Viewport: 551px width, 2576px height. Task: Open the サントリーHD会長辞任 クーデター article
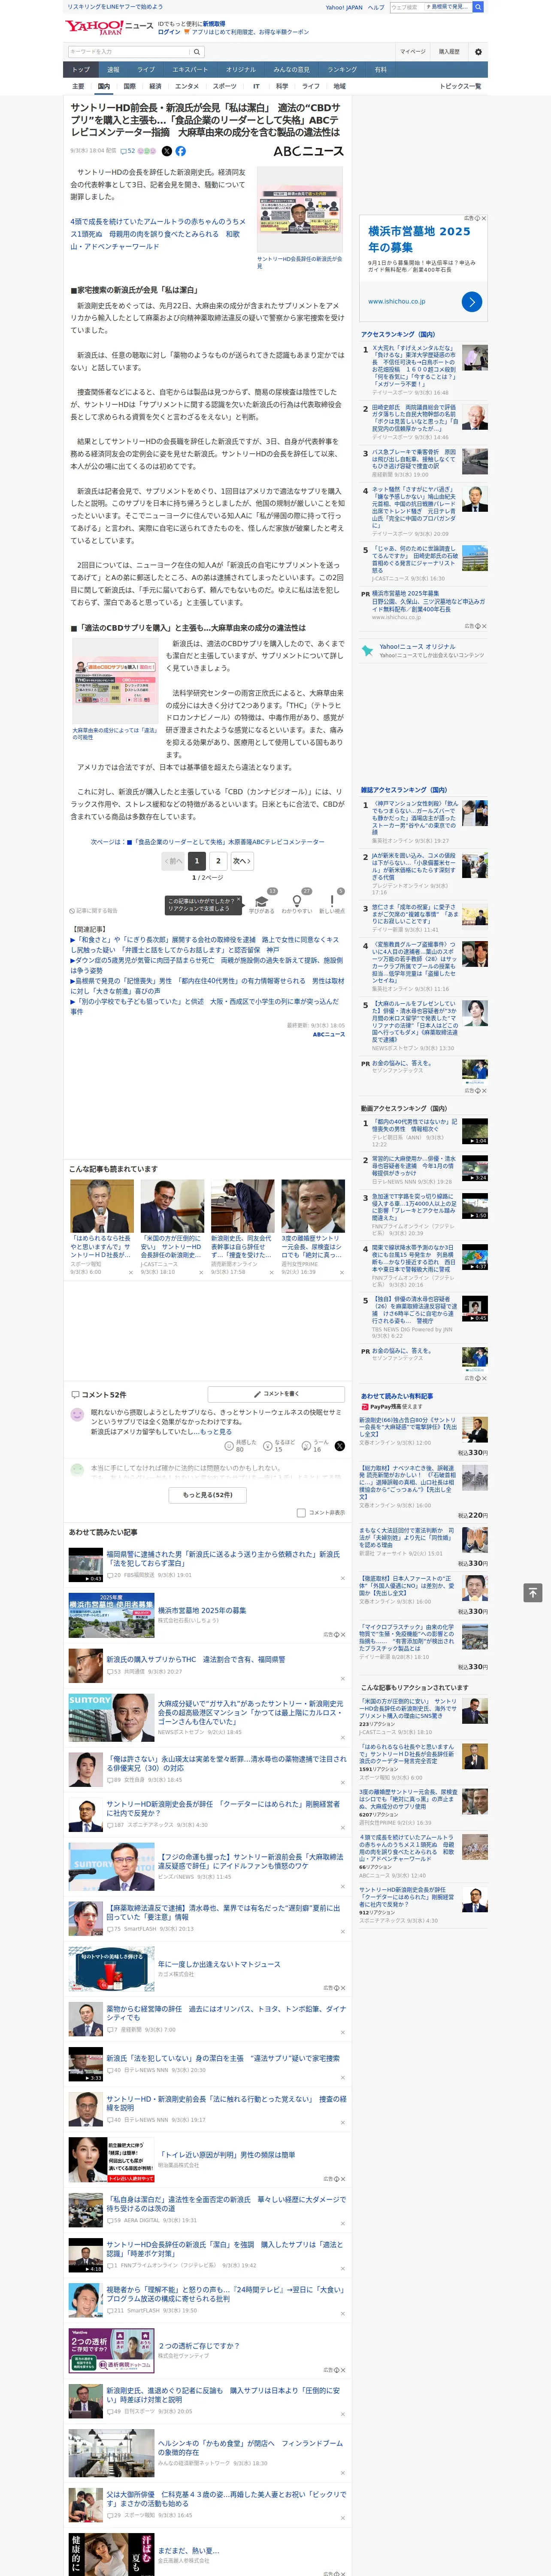(x=223, y=1809)
